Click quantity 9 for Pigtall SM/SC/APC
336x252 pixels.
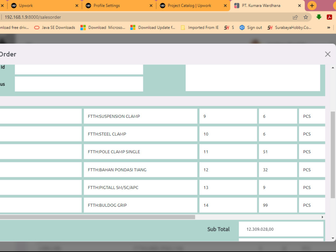[x=278, y=187]
